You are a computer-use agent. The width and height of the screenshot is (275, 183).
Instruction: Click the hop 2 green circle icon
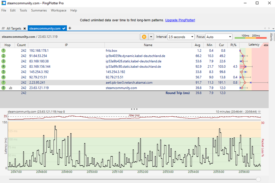(x=3, y=56)
